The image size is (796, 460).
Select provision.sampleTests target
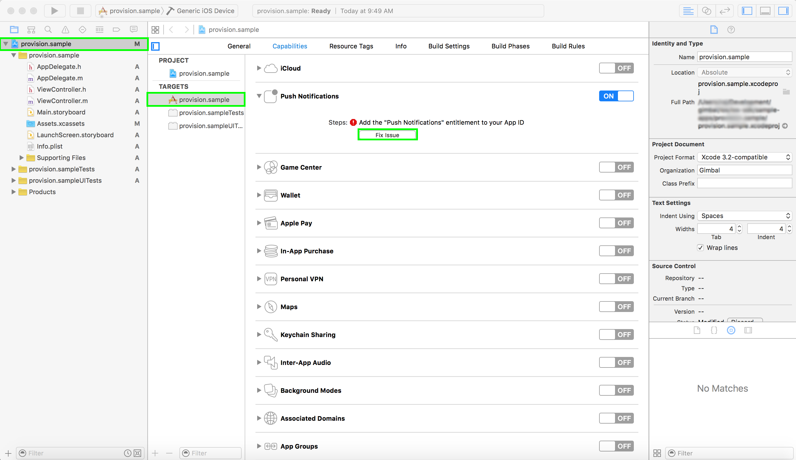tap(206, 113)
